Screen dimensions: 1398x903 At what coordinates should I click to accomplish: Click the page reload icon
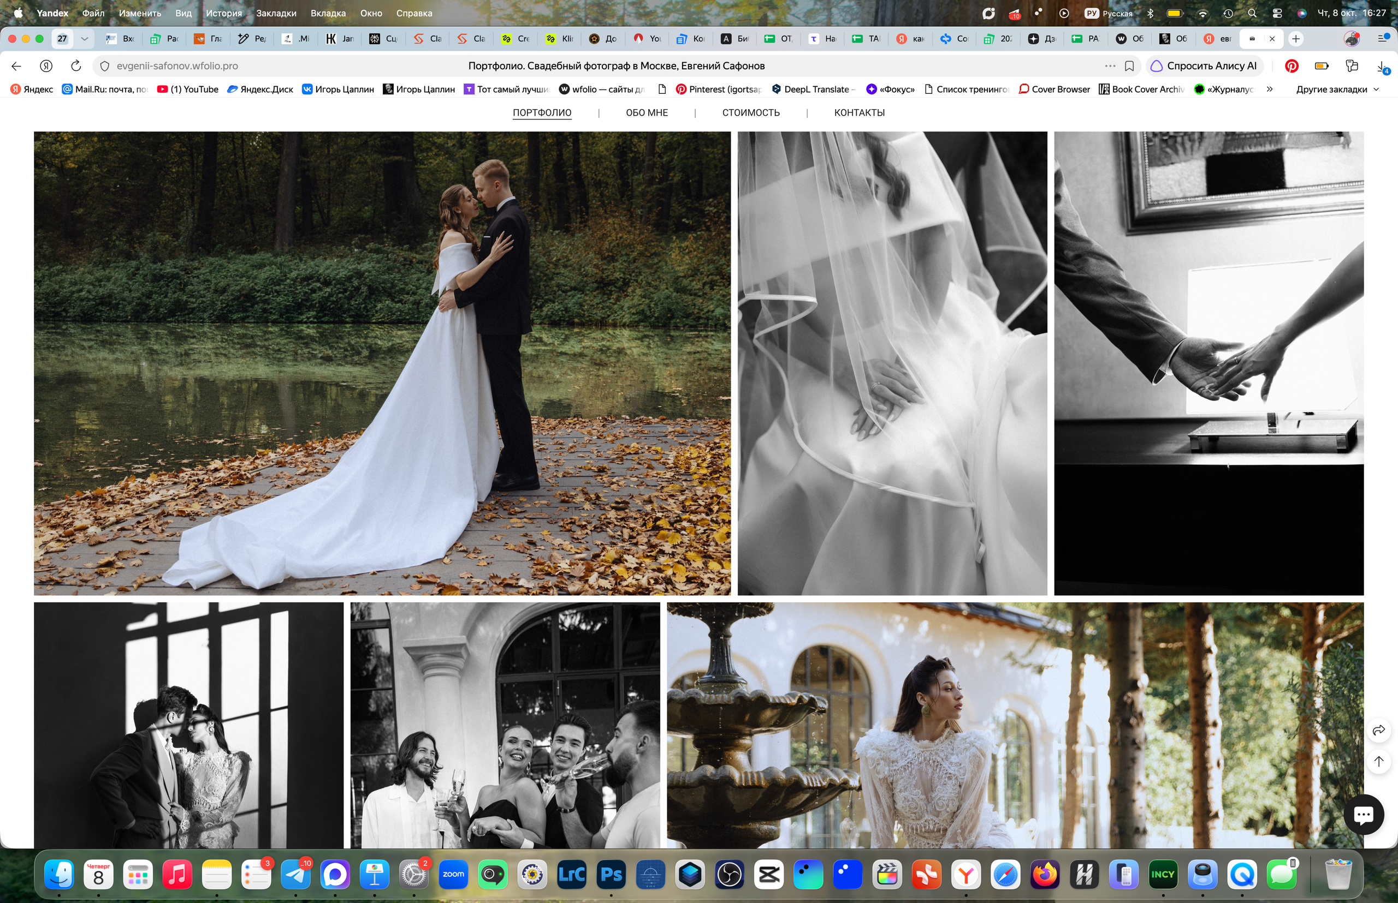76,65
